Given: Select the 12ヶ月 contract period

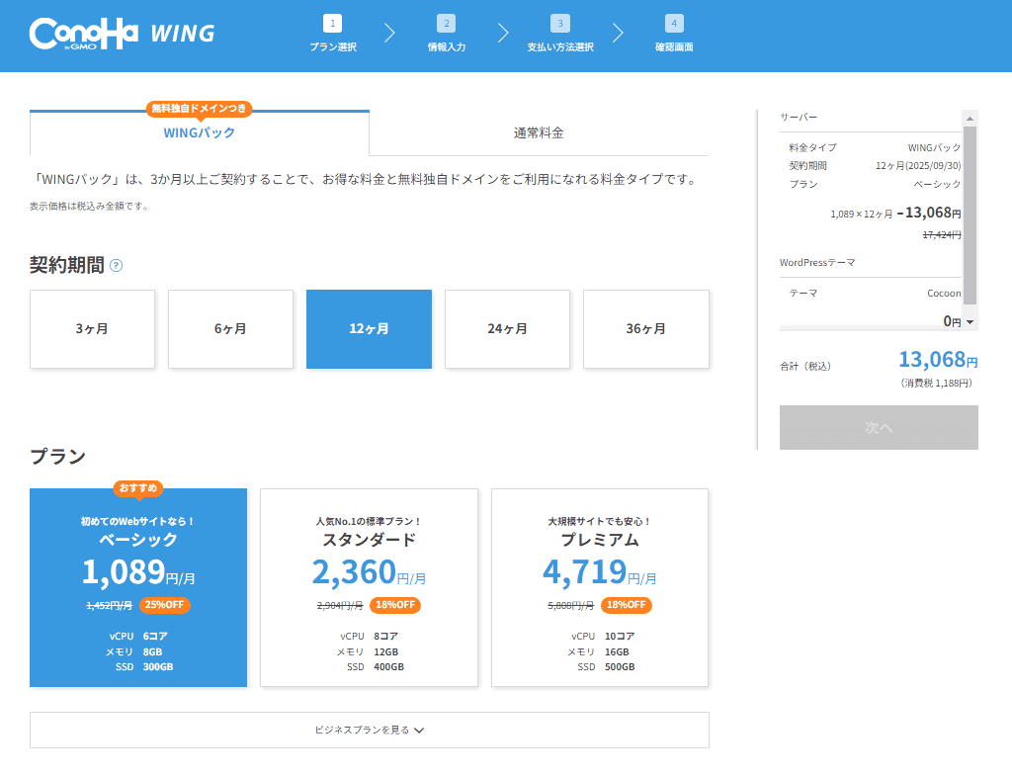Looking at the screenshot, I should point(370,329).
